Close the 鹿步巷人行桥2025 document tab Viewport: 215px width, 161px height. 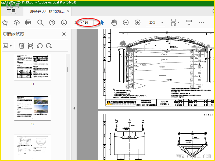pyautogui.click(x=68, y=12)
